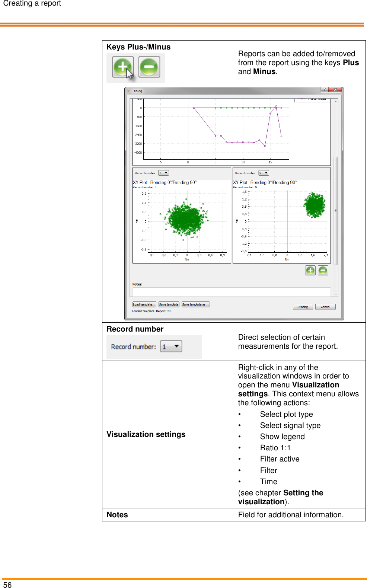Click the Save template as button
367x588 pixels.
(x=195, y=304)
